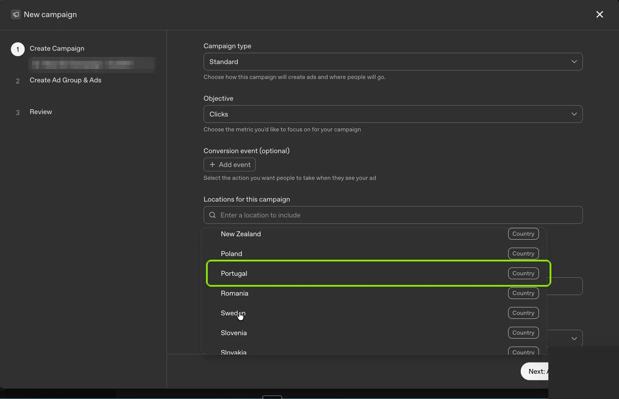Click the Country tag for Portugal
The height and width of the screenshot is (399, 619).
coord(523,273)
